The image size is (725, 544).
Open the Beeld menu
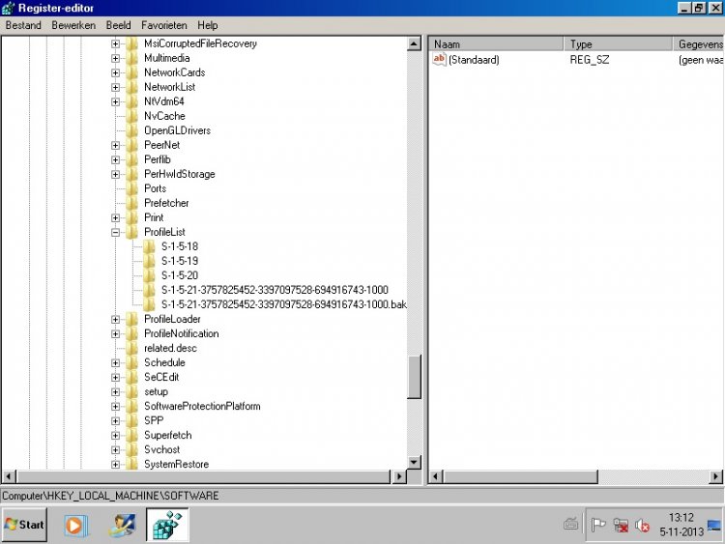tap(118, 25)
